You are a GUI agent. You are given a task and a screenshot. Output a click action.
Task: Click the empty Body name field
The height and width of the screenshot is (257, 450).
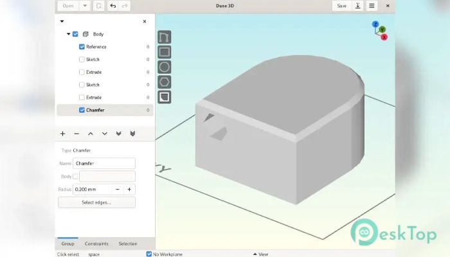(x=107, y=177)
